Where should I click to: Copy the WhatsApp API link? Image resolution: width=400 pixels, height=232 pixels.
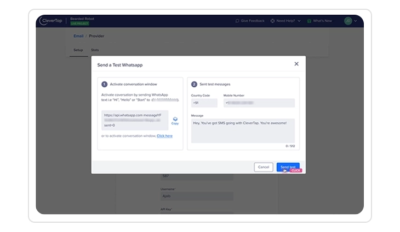[175, 121]
